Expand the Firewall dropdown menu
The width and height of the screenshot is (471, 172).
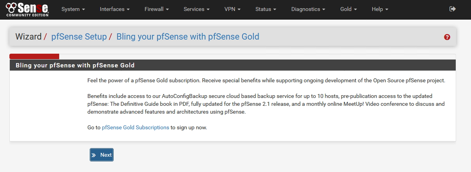point(156,9)
